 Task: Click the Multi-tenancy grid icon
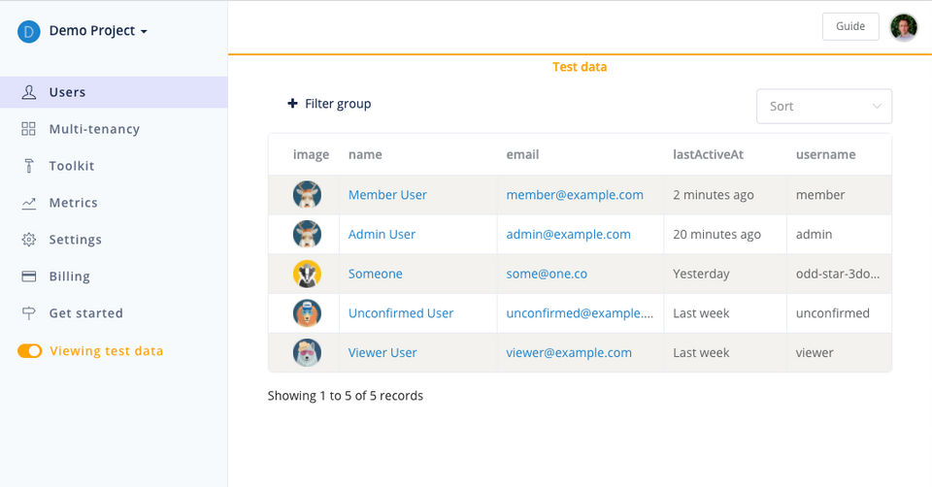29,129
